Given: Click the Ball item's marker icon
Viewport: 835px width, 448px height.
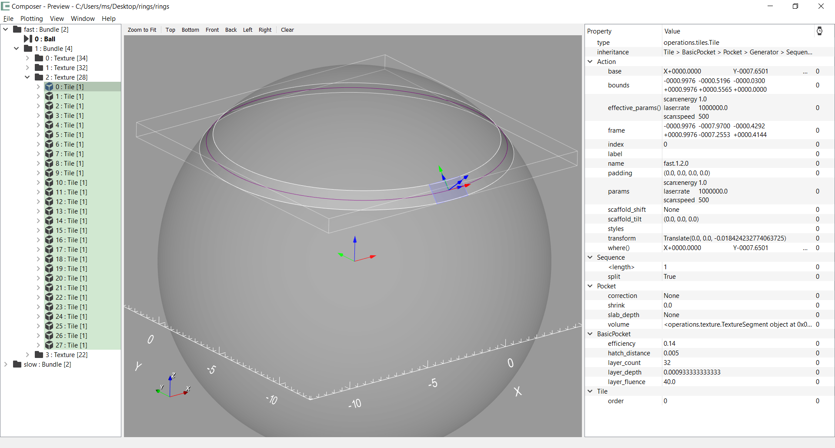Looking at the screenshot, I should tap(28, 39).
